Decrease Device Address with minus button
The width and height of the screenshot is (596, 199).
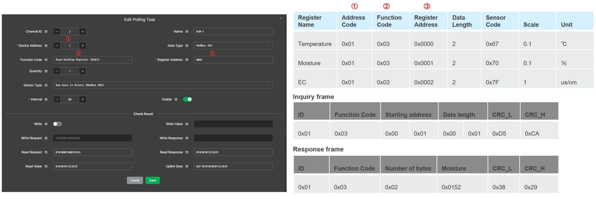click(57, 46)
